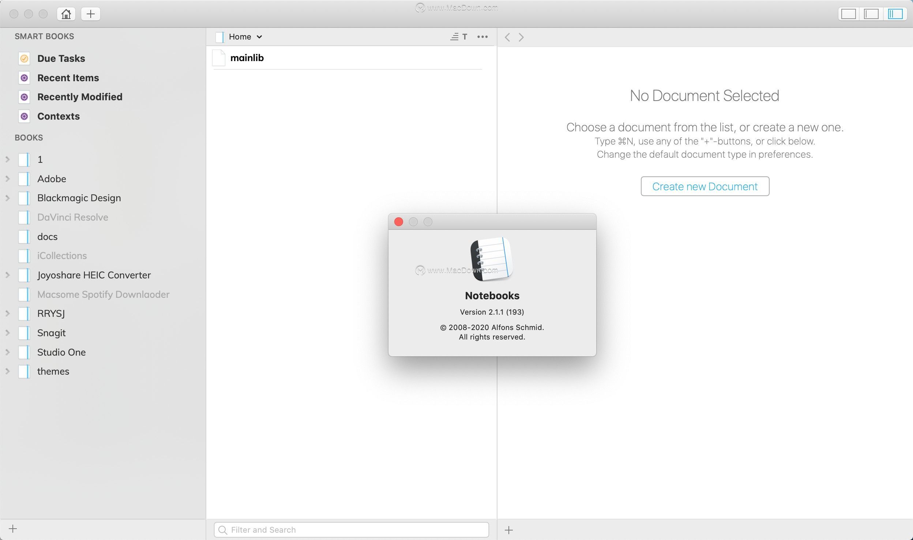Click the Due Tasks checkmark icon

[24, 59]
